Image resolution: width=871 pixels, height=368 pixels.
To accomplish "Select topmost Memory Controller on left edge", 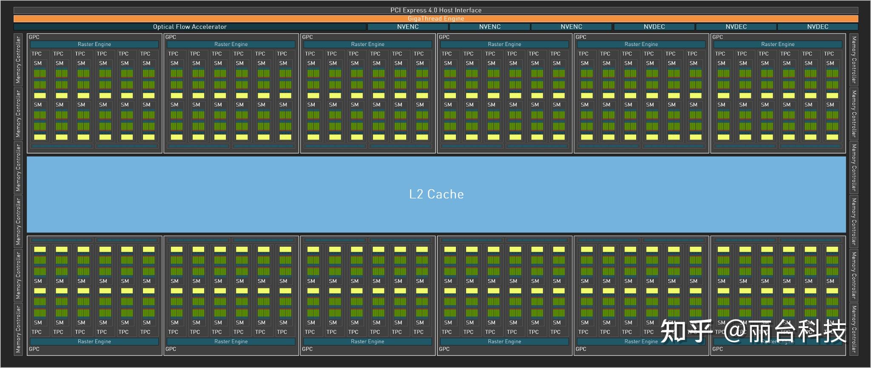I will [x=18, y=60].
